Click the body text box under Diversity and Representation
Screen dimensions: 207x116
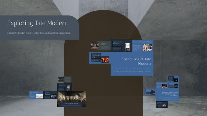96,60
